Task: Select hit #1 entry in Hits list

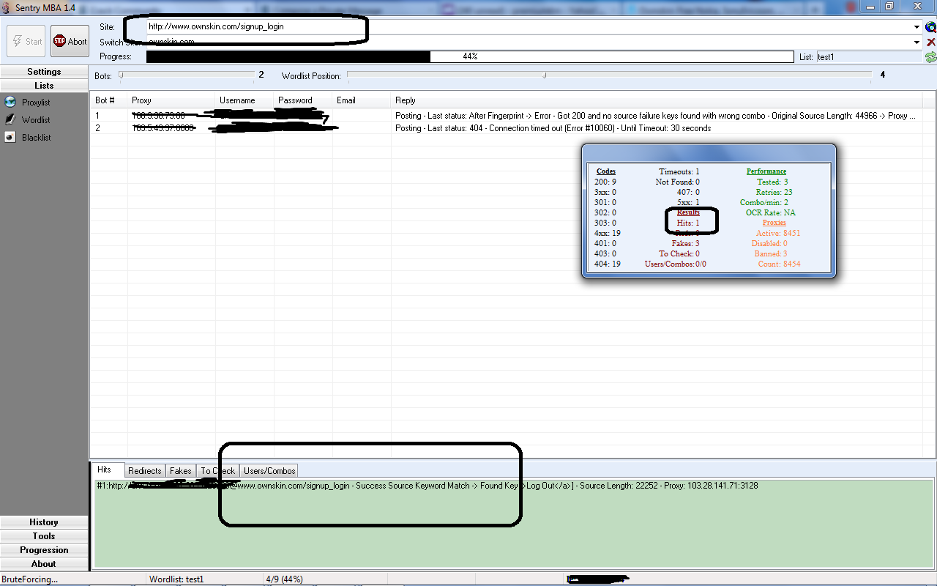Action: [427, 486]
